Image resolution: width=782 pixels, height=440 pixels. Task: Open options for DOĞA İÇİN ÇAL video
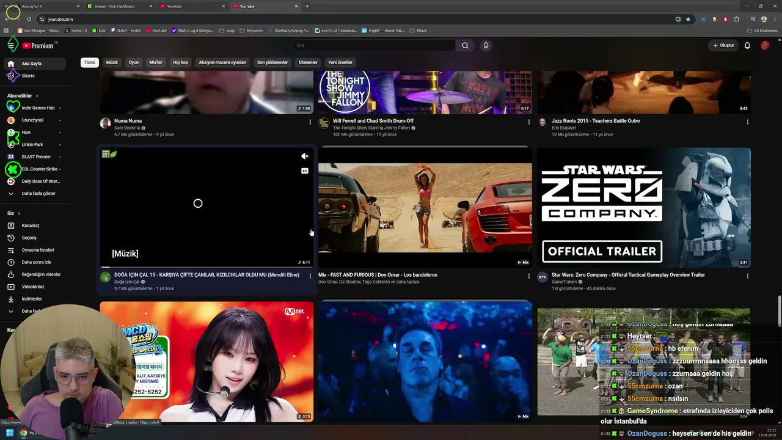point(310,276)
